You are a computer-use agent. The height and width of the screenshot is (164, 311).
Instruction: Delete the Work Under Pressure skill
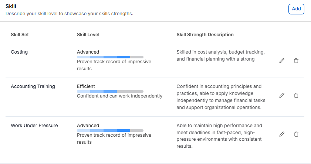(296, 134)
